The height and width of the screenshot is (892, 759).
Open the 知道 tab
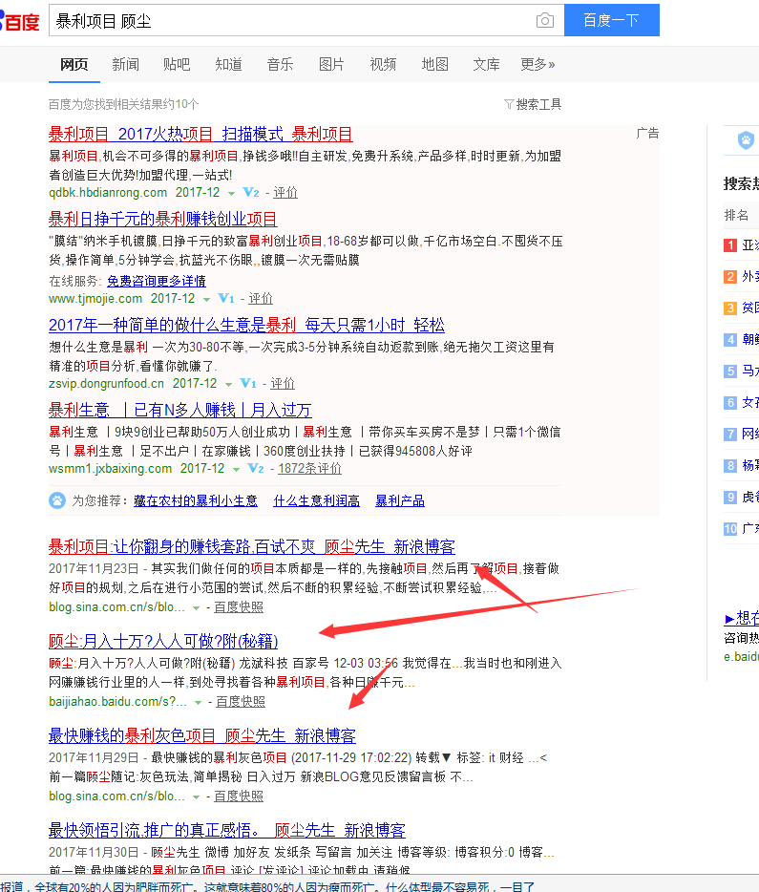pos(228,64)
